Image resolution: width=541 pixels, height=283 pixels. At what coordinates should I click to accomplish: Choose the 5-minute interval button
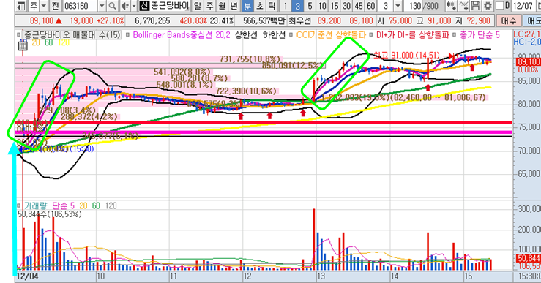tap(310, 6)
